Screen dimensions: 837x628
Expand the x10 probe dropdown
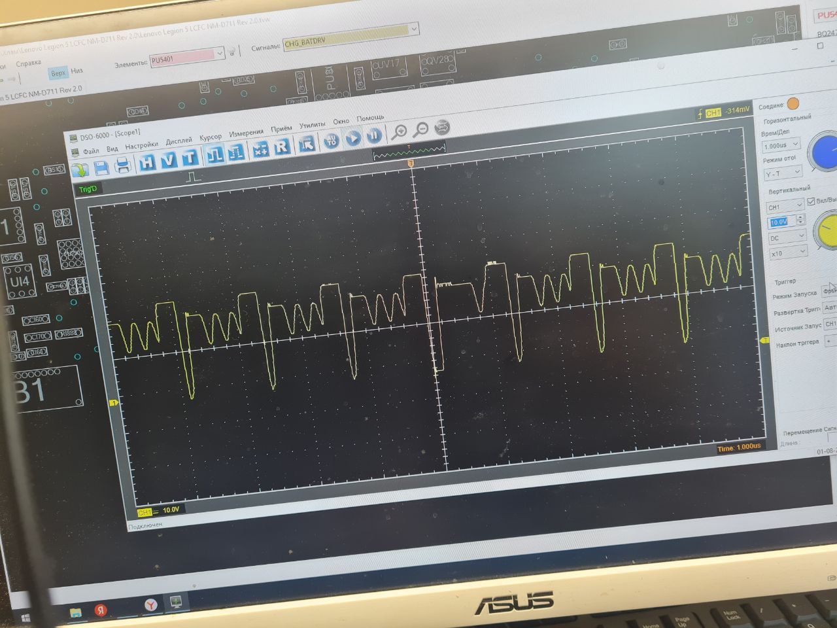tap(789, 253)
